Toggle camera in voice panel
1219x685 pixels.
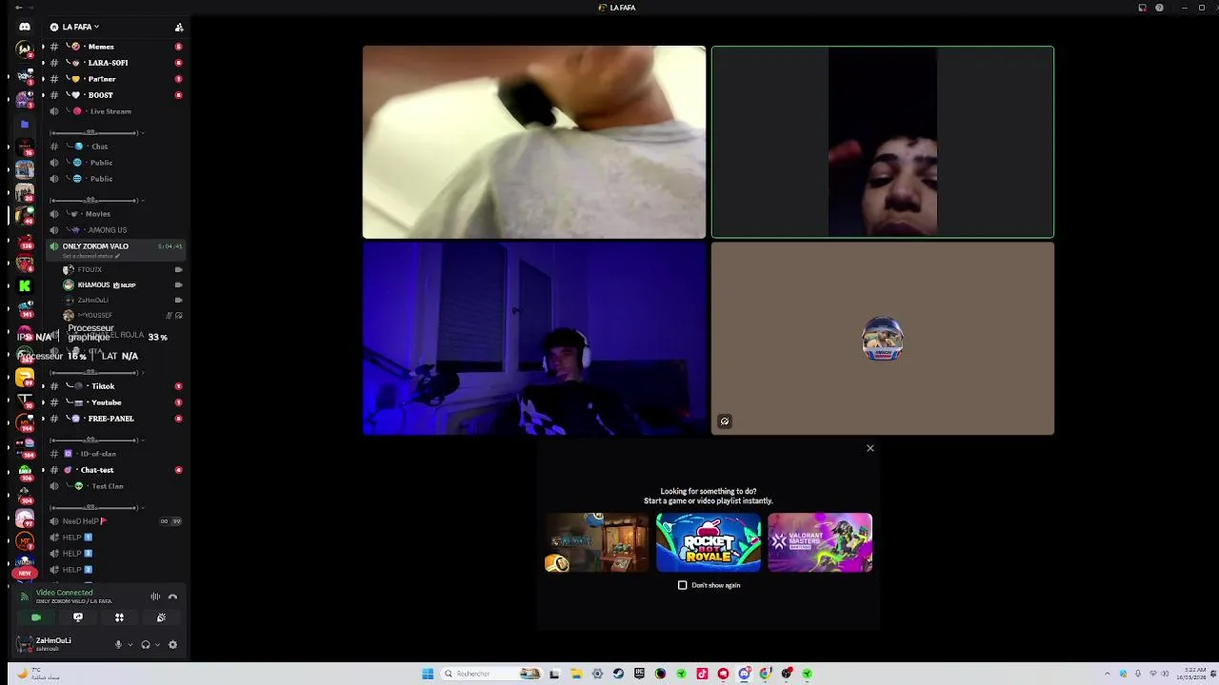(x=36, y=617)
